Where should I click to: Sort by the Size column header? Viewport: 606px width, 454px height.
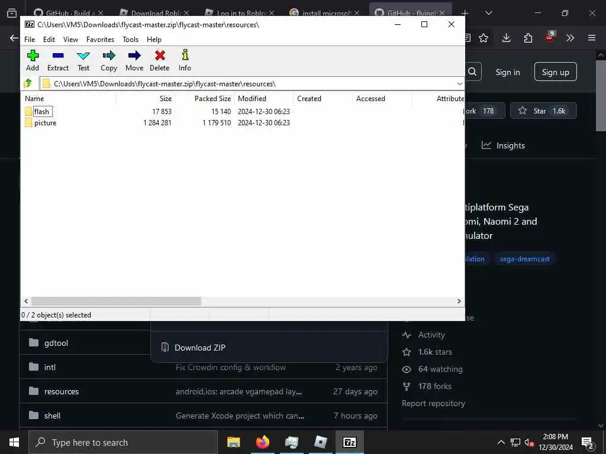point(146,99)
